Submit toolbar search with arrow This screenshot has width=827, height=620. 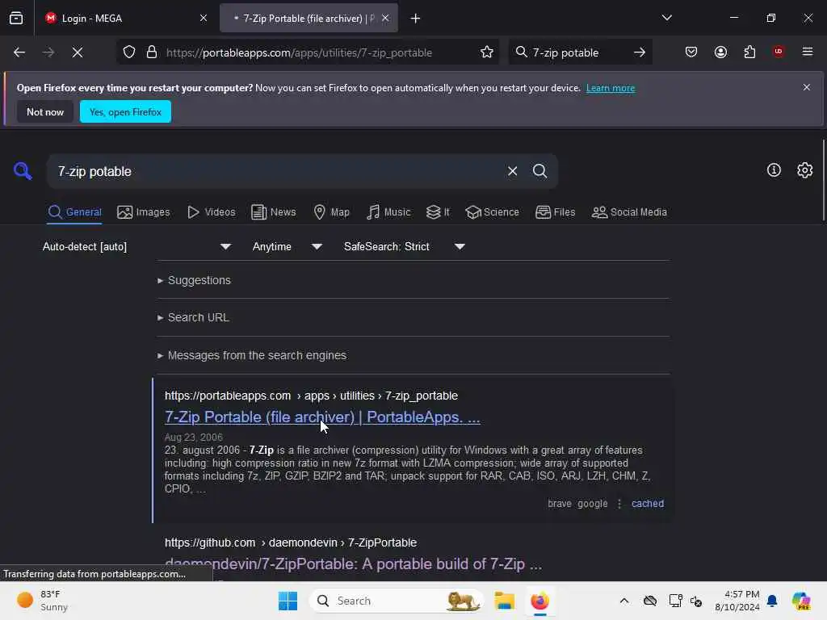pos(640,52)
